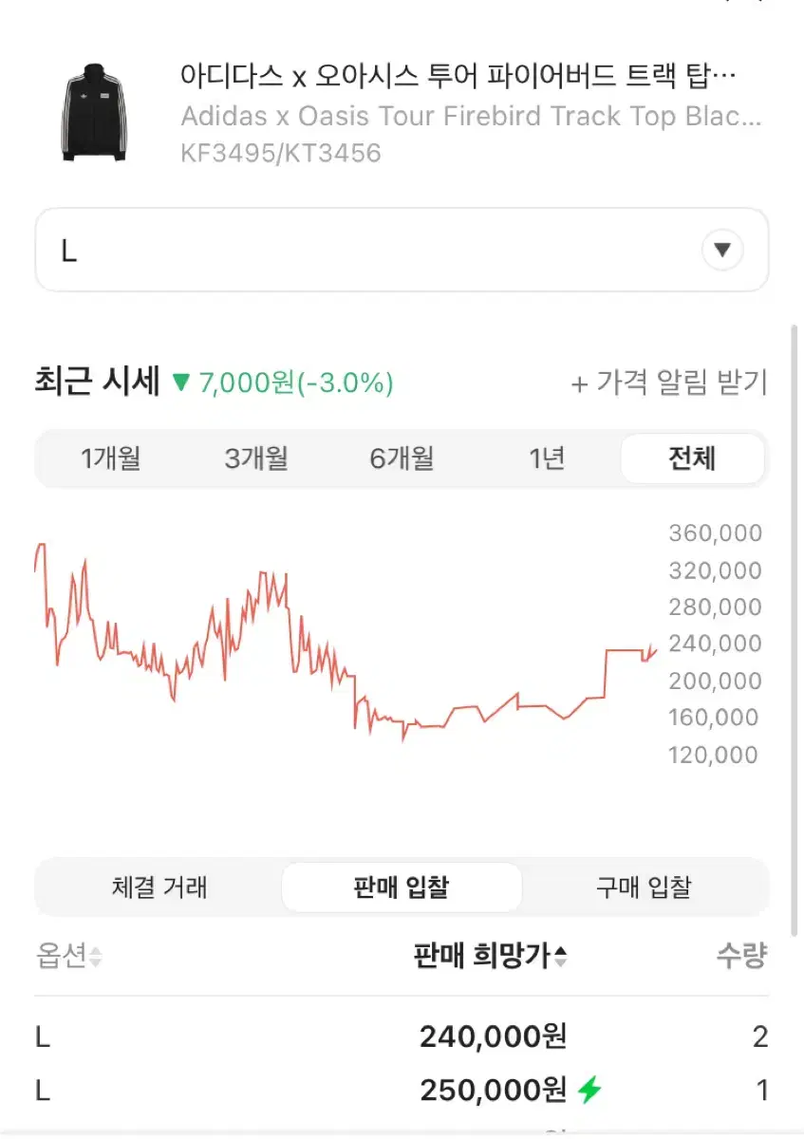Sort by 옵션 column arrows
This screenshot has width=804, height=1139.
pos(95,957)
